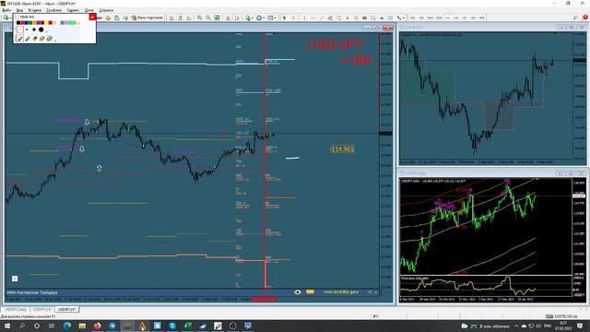The height and width of the screenshot is (332, 590).
Task: Close the ink toolbar with red X
Action: 92,17
